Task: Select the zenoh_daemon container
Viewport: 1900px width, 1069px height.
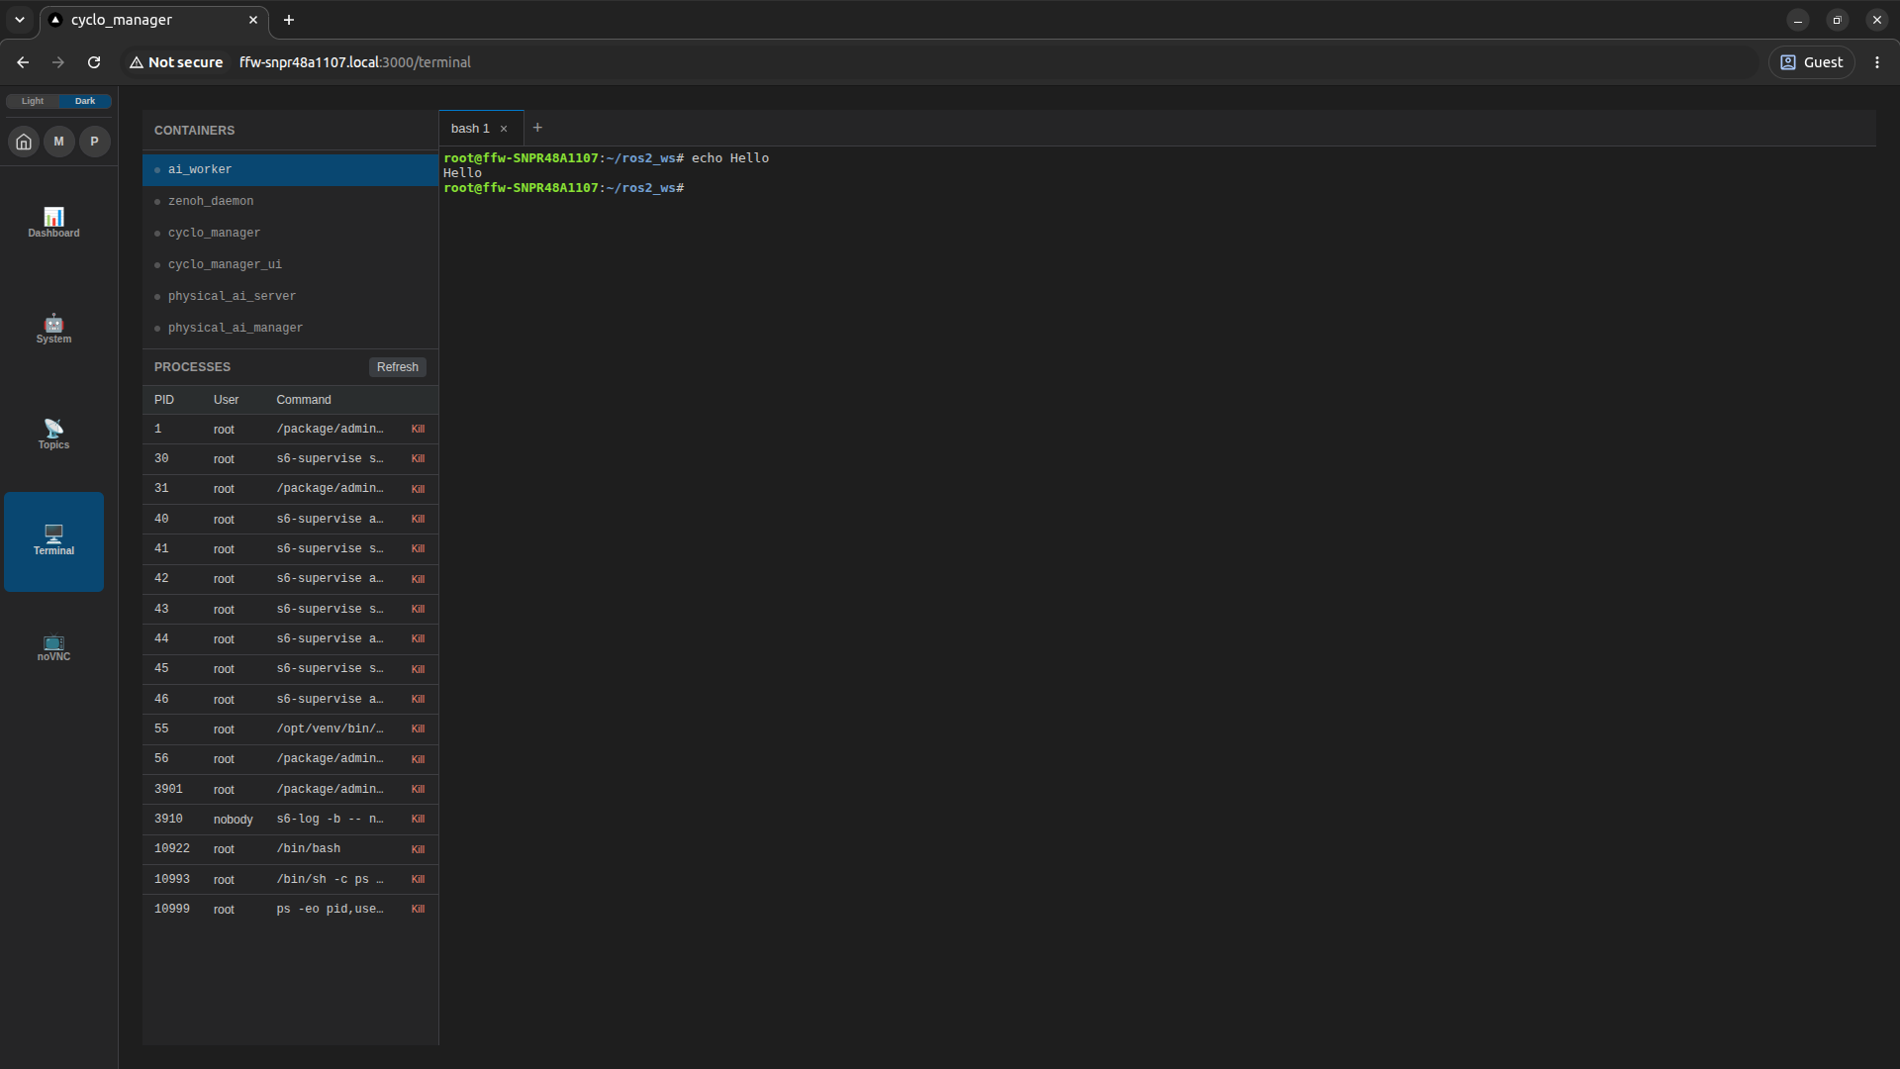Action: point(290,201)
